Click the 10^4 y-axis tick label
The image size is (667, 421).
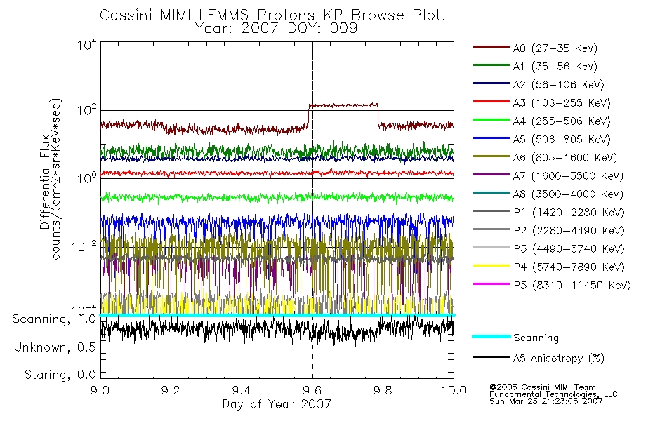point(87,44)
